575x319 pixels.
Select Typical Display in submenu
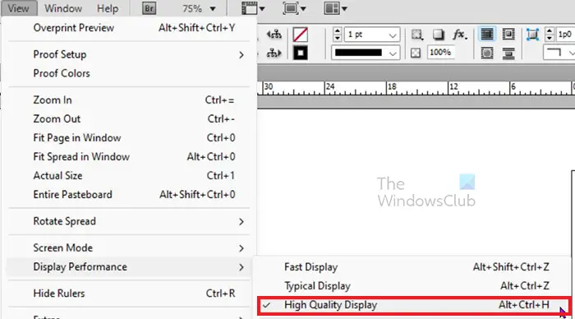click(x=414, y=286)
